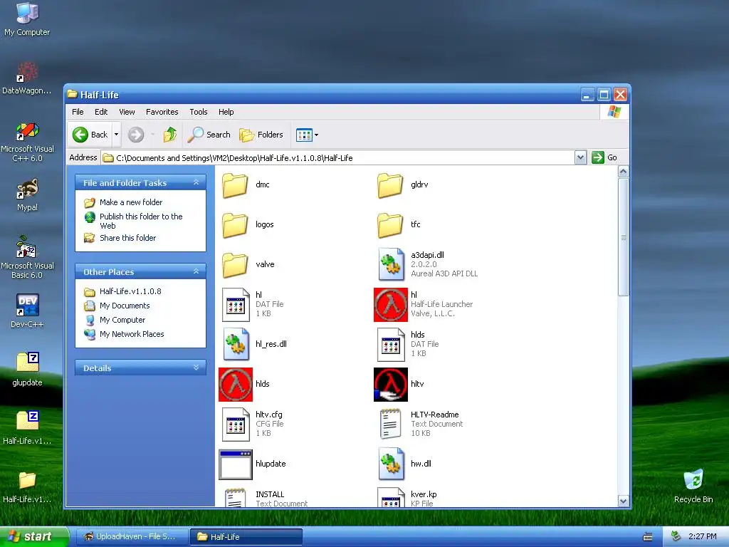Screen dimensions: 729x547
Task: Click the Go button
Action: (604, 157)
